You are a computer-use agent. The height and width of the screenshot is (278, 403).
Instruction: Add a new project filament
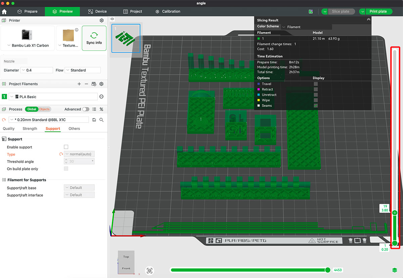pos(79,84)
